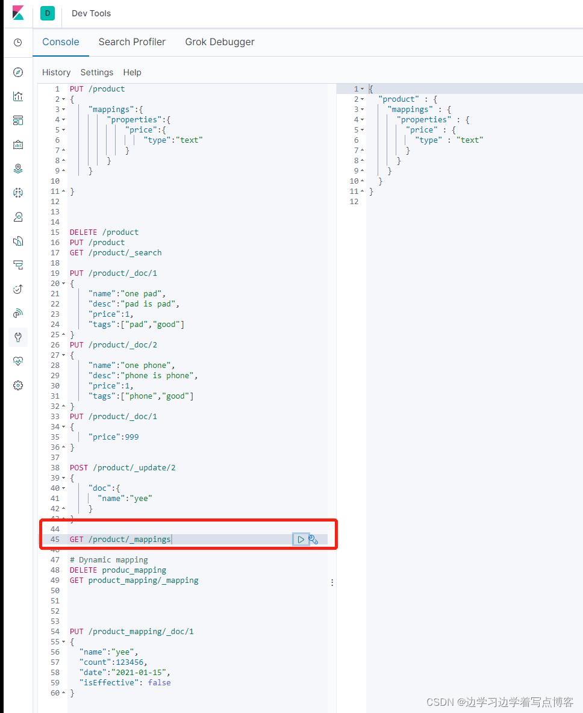The width and height of the screenshot is (583, 713).
Task: Collapse the mappings block fold arrow on line 3
Action: pos(64,108)
